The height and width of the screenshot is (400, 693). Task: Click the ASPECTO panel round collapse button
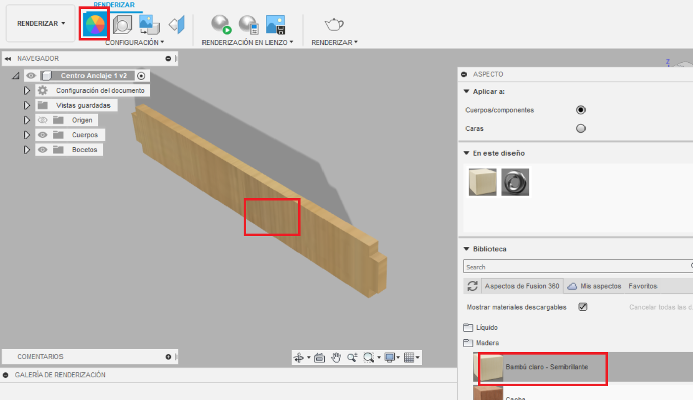tap(464, 74)
